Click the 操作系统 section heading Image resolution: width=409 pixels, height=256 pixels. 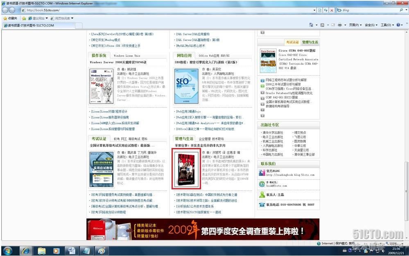pos(99,55)
